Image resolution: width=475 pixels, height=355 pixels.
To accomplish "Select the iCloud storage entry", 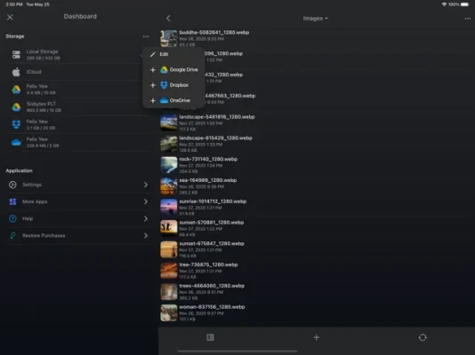I will tap(79, 72).
